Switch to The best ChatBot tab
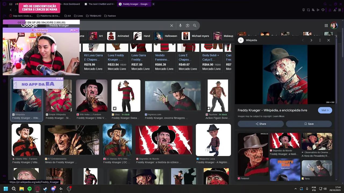This screenshot has width=344, height=193. (x=99, y=4)
